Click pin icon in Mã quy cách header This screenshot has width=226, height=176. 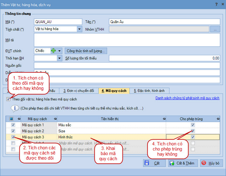point(55,119)
